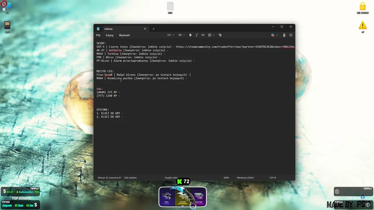Click the (ARAM) 575 RP line

[x=108, y=92]
